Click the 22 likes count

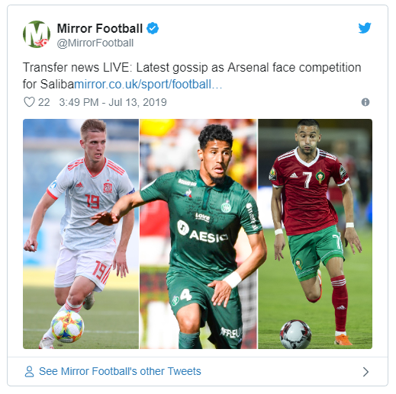pos(44,102)
